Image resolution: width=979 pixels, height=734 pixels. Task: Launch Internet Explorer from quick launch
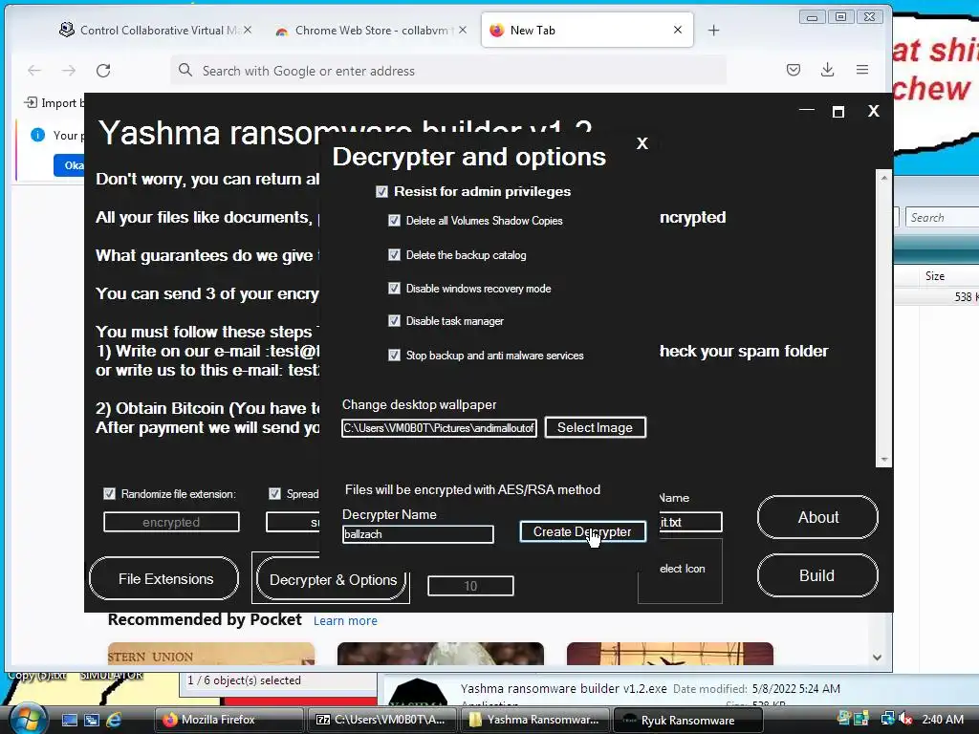pyautogui.click(x=114, y=720)
